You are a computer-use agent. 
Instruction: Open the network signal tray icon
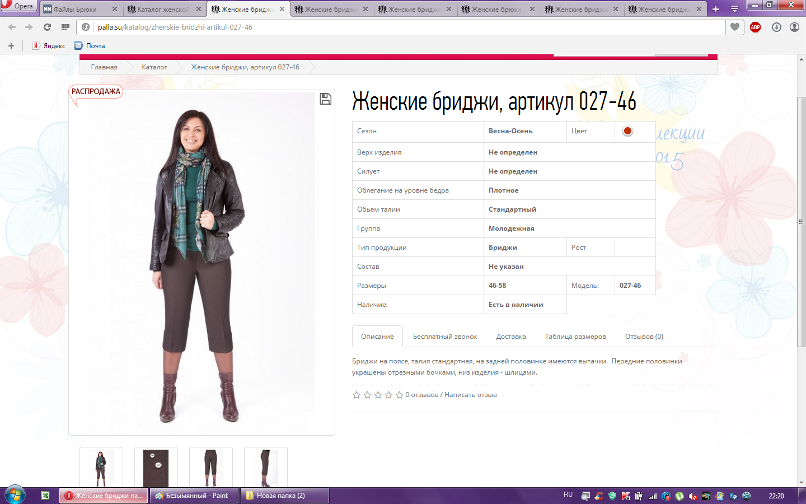pos(653,496)
